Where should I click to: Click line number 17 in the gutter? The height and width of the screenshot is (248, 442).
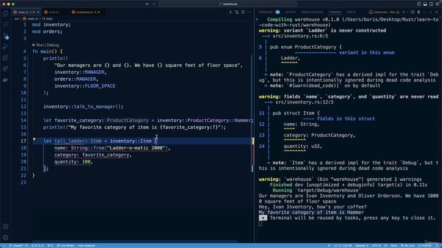pos(23,141)
